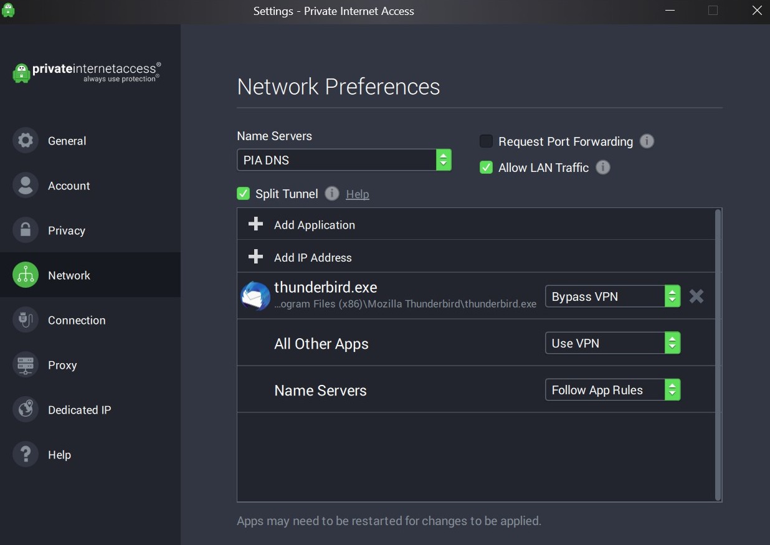770x545 pixels.
Task: Remove thunderbird.exe with the X icon
Action: [x=696, y=296]
